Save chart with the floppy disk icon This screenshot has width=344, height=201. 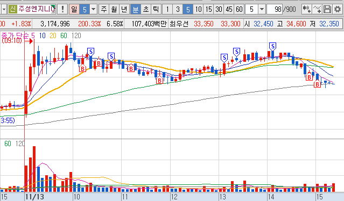pyautogui.click(x=327, y=9)
